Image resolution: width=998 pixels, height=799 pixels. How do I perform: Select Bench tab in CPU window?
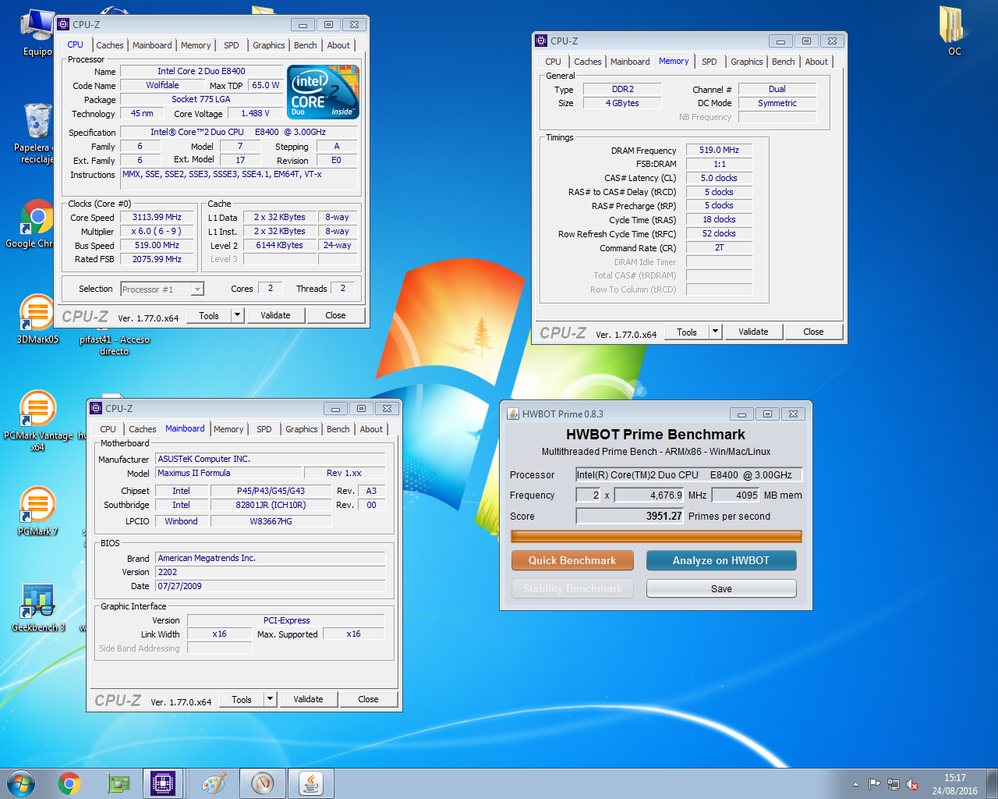coord(306,45)
